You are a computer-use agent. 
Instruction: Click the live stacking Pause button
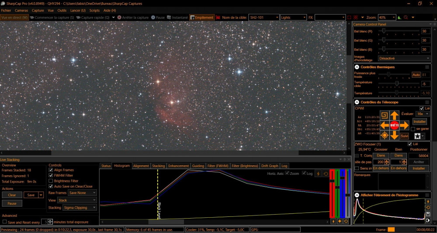point(12,203)
